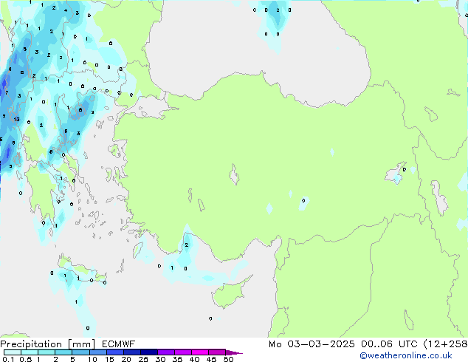Select the 1–2 mm legend color box
Image resolution: width=468 pixels, height=362 pixels.
pos(47,352)
